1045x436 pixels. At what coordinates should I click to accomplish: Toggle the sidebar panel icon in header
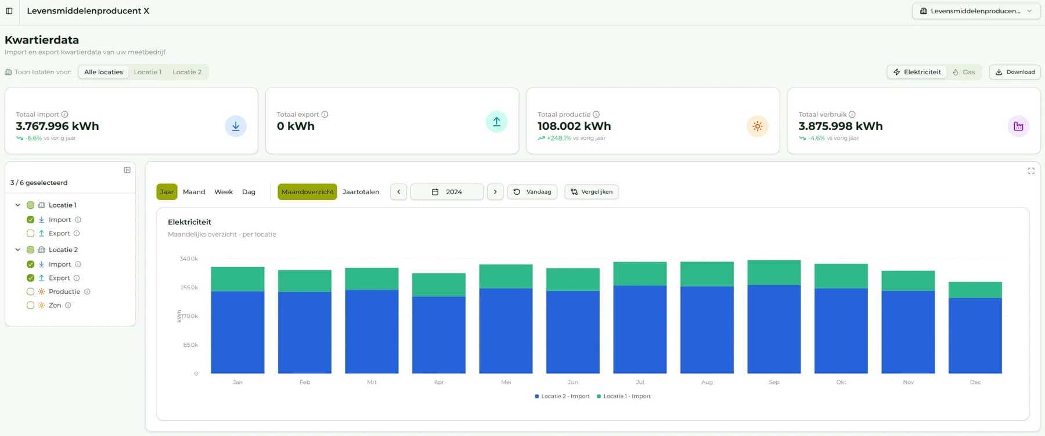[x=9, y=11]
